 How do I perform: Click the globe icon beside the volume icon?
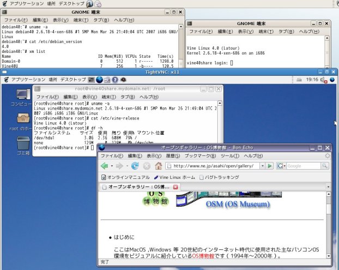[332, 80]
